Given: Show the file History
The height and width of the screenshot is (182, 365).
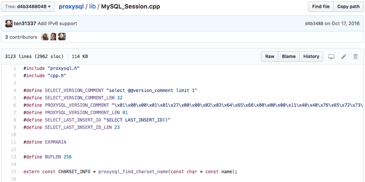Looking at the screenshot, I should (x=311, y=57).
